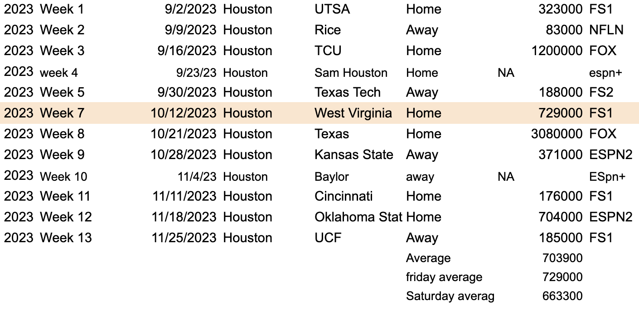Select the 9/2/2023 date cell

pyautogui.click(x=190, y=9)
